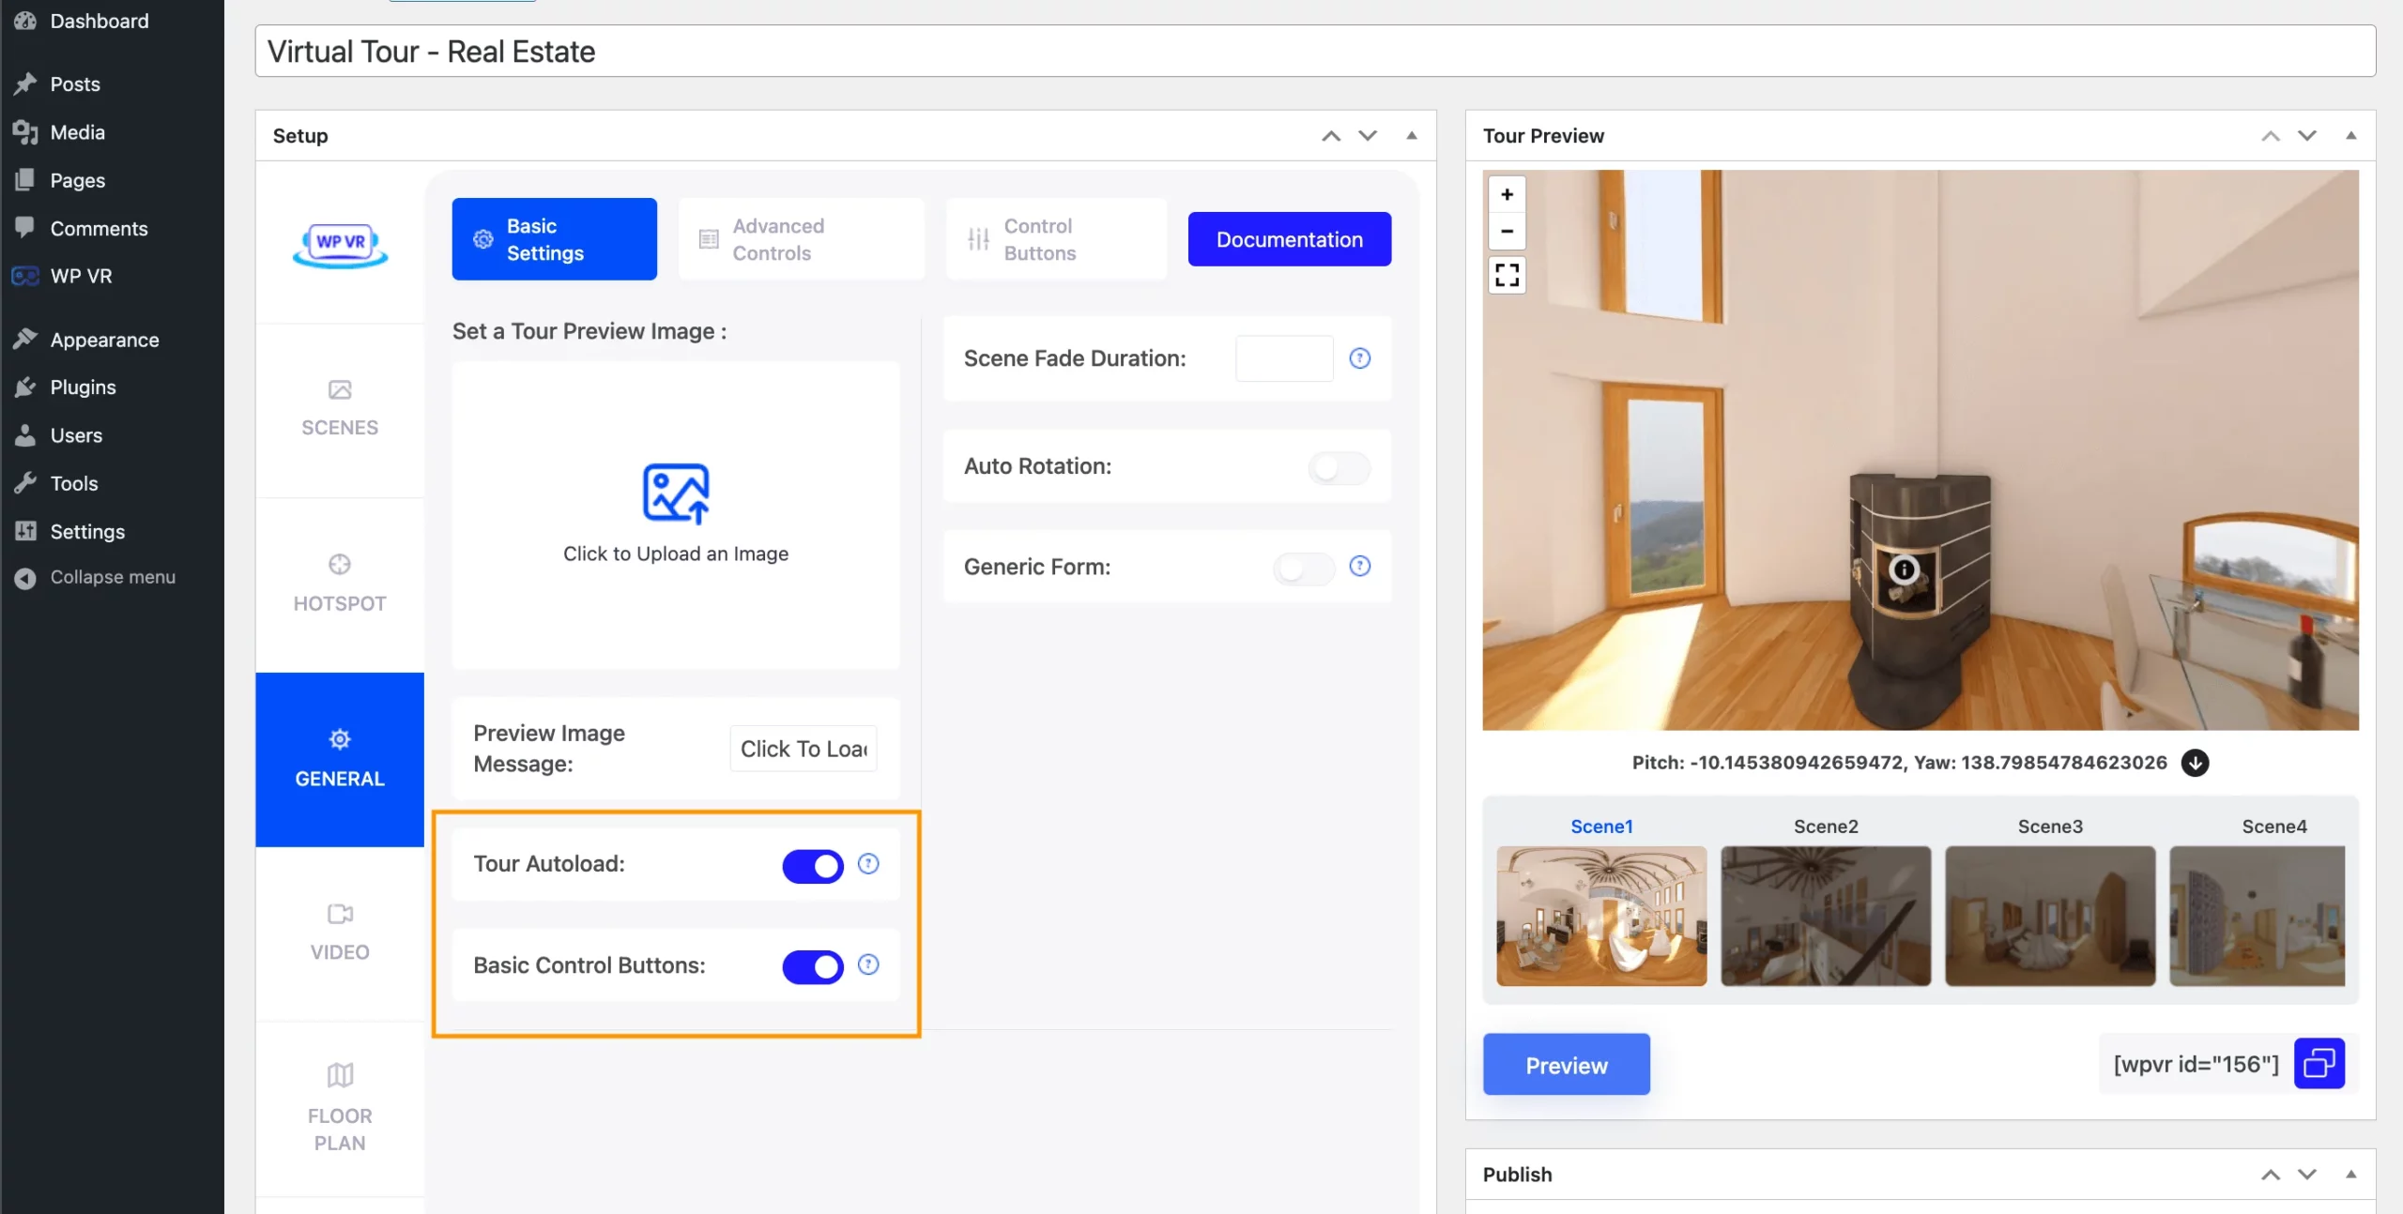Viewport: 2403px width, 1214px height.
Task: Toggle the Basic Control Buttons switch
Action: 813,964
